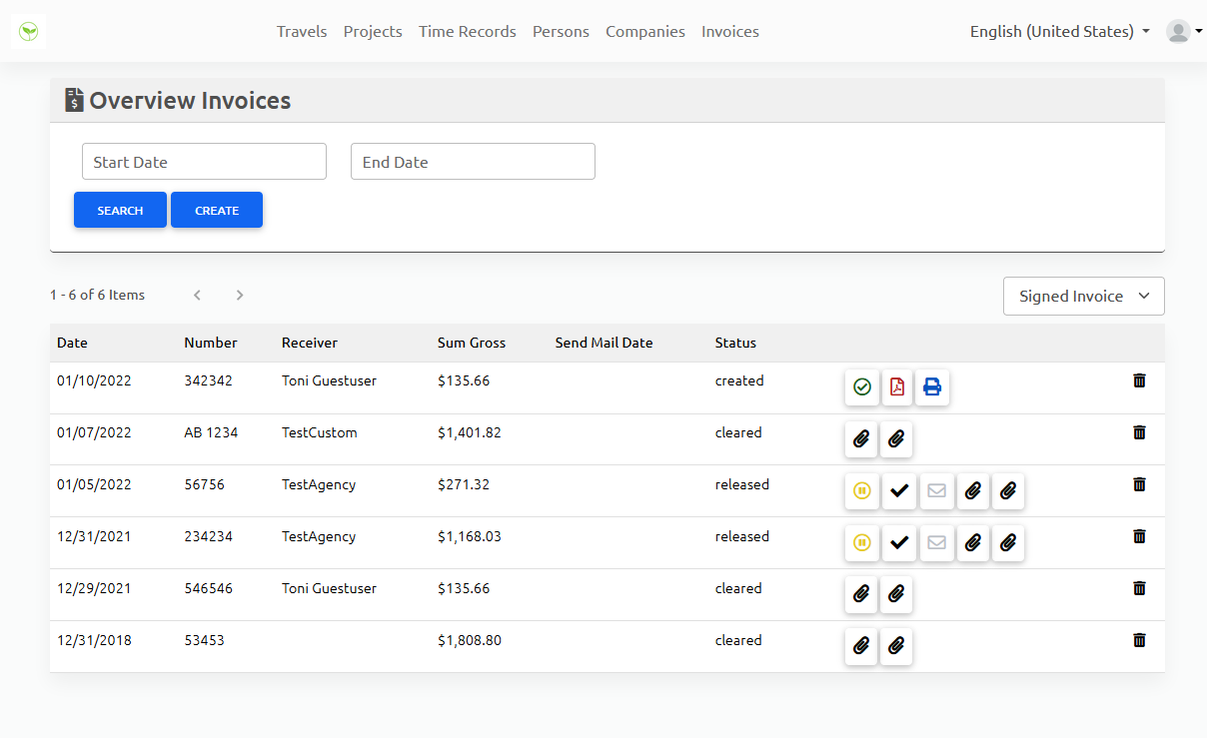Open the Companies menu item
The image size is (1207, 738).
point(644,32)
